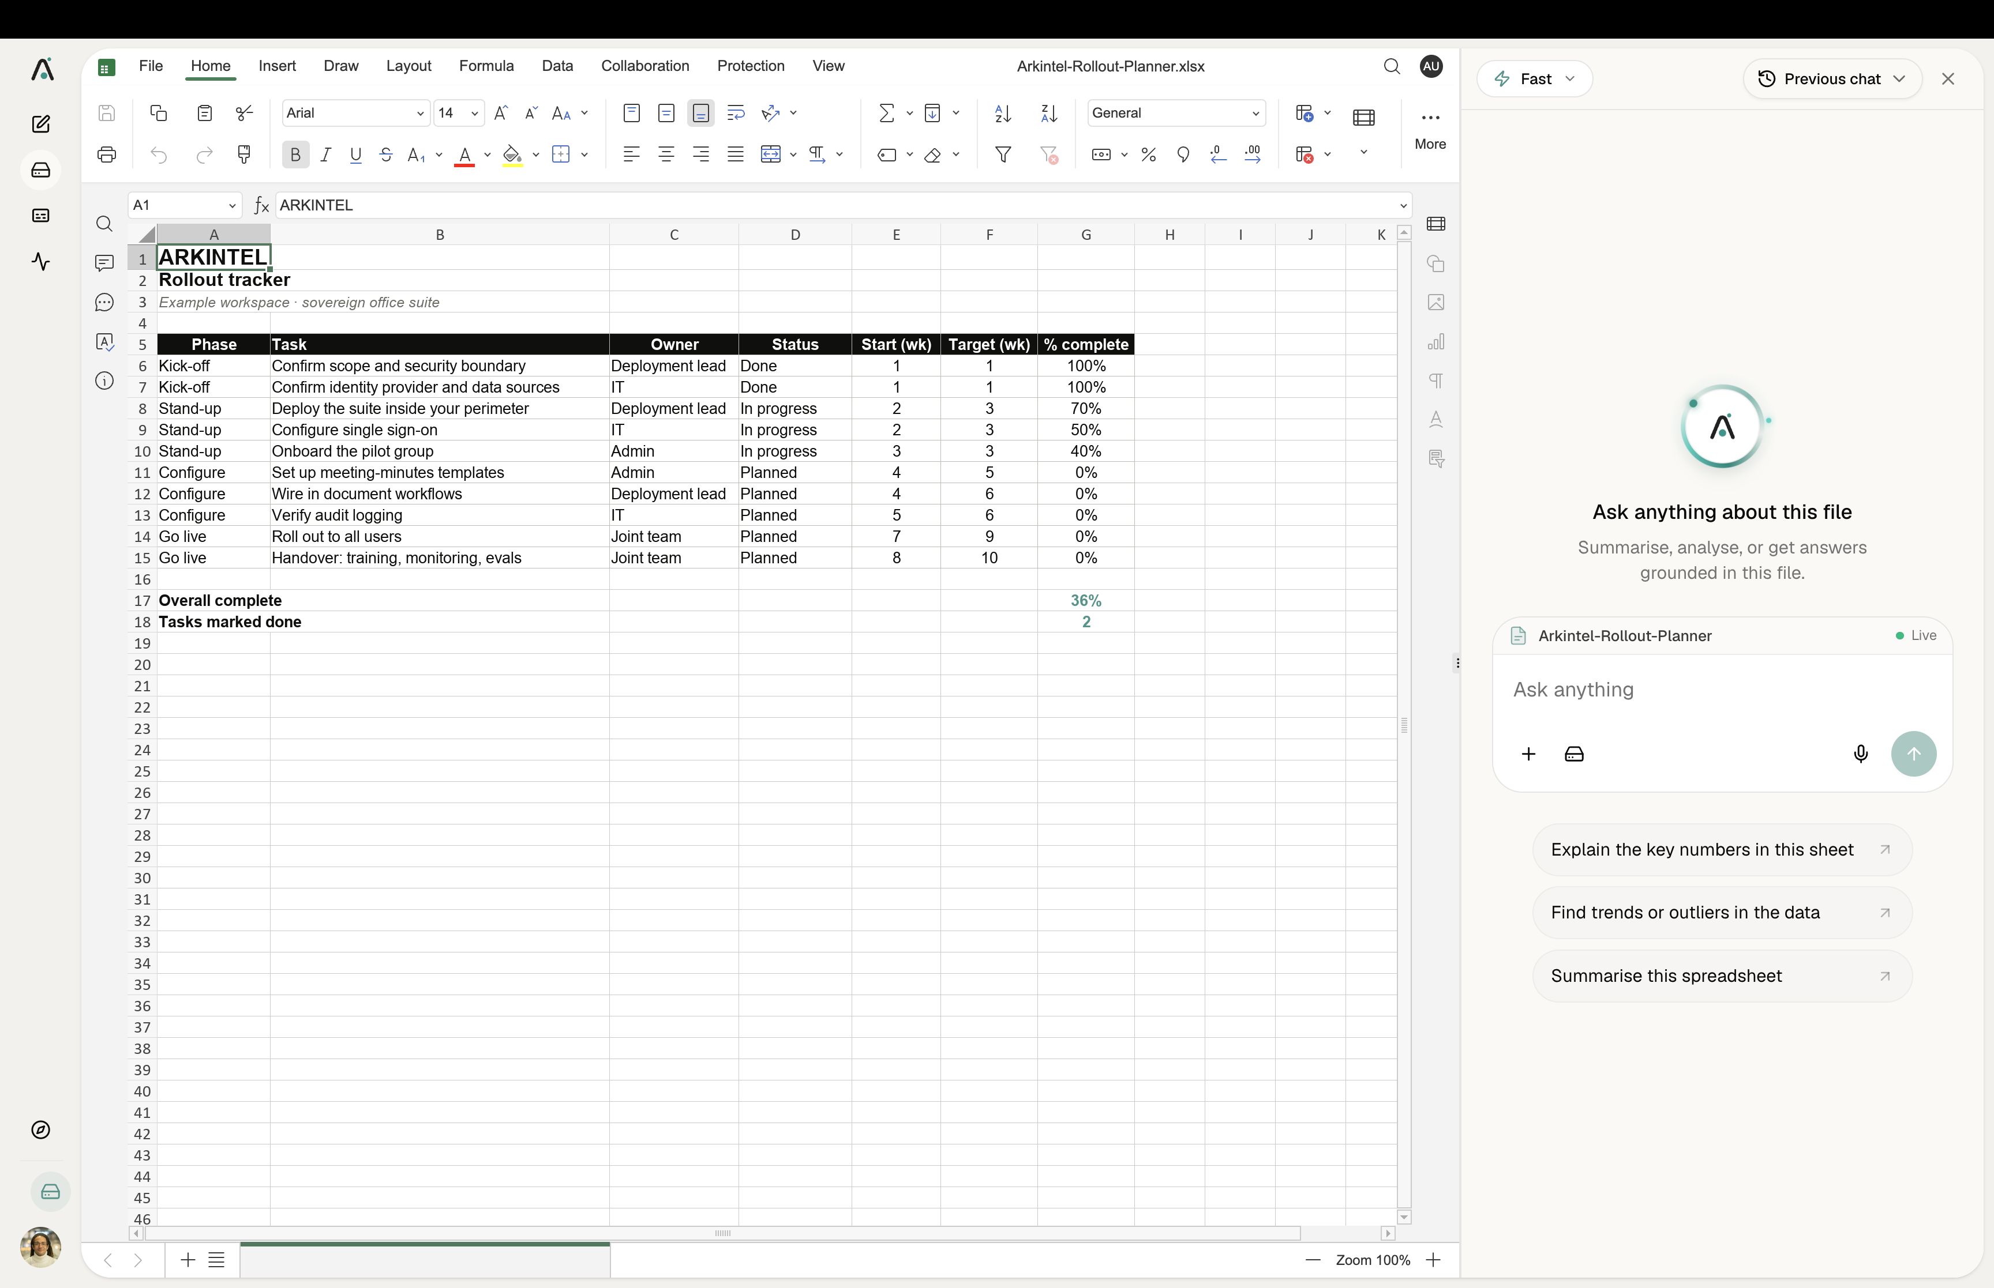Click the zoom in plus at status bar
This screenshot has height=1288, width=1994.
(1433, 1260)
